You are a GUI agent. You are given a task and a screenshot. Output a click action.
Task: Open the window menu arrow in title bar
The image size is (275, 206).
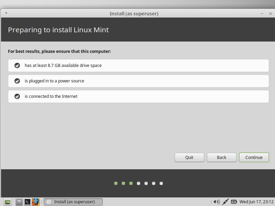[x=6, y=13]
